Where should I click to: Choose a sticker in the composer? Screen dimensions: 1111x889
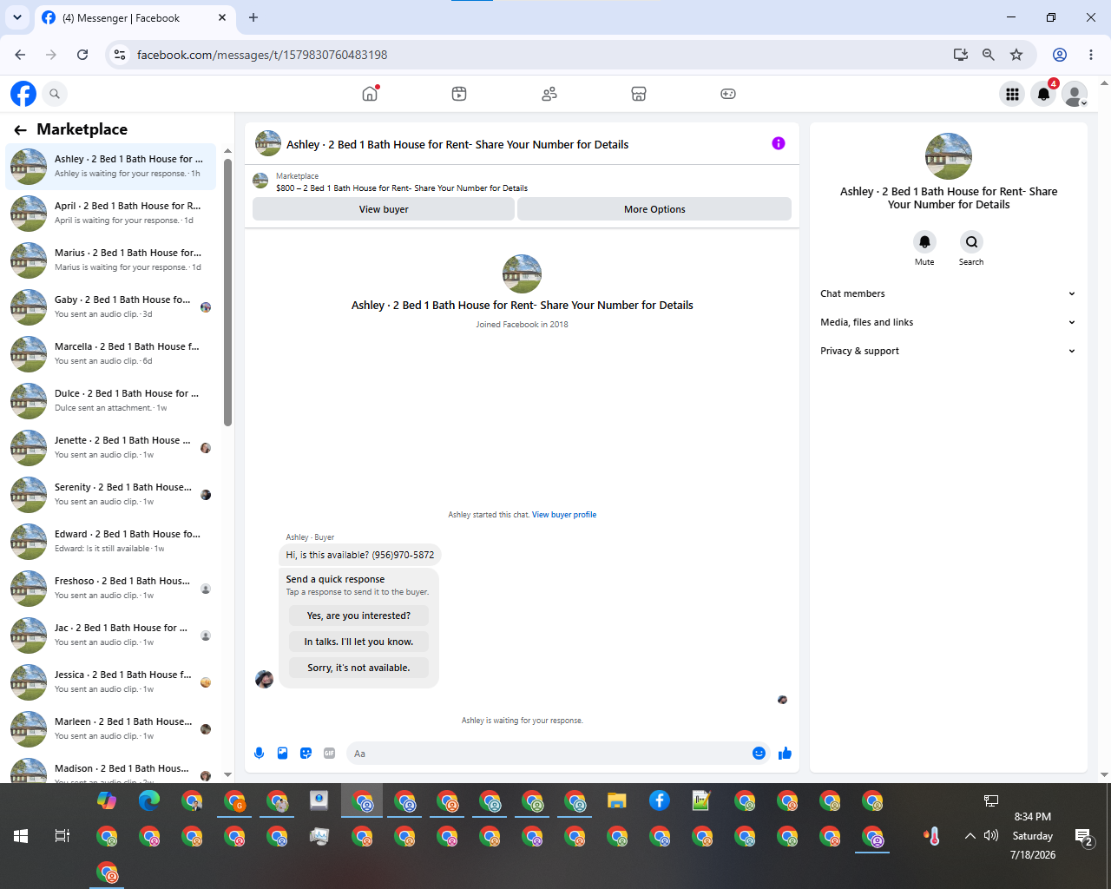[x=306, y=754]
